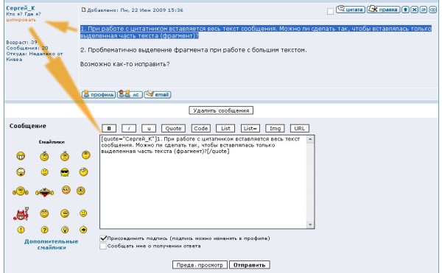The width and height of the screenshot is (442, 273).
Task: Insert Quote BBCode tag
Action: (173, 128)
